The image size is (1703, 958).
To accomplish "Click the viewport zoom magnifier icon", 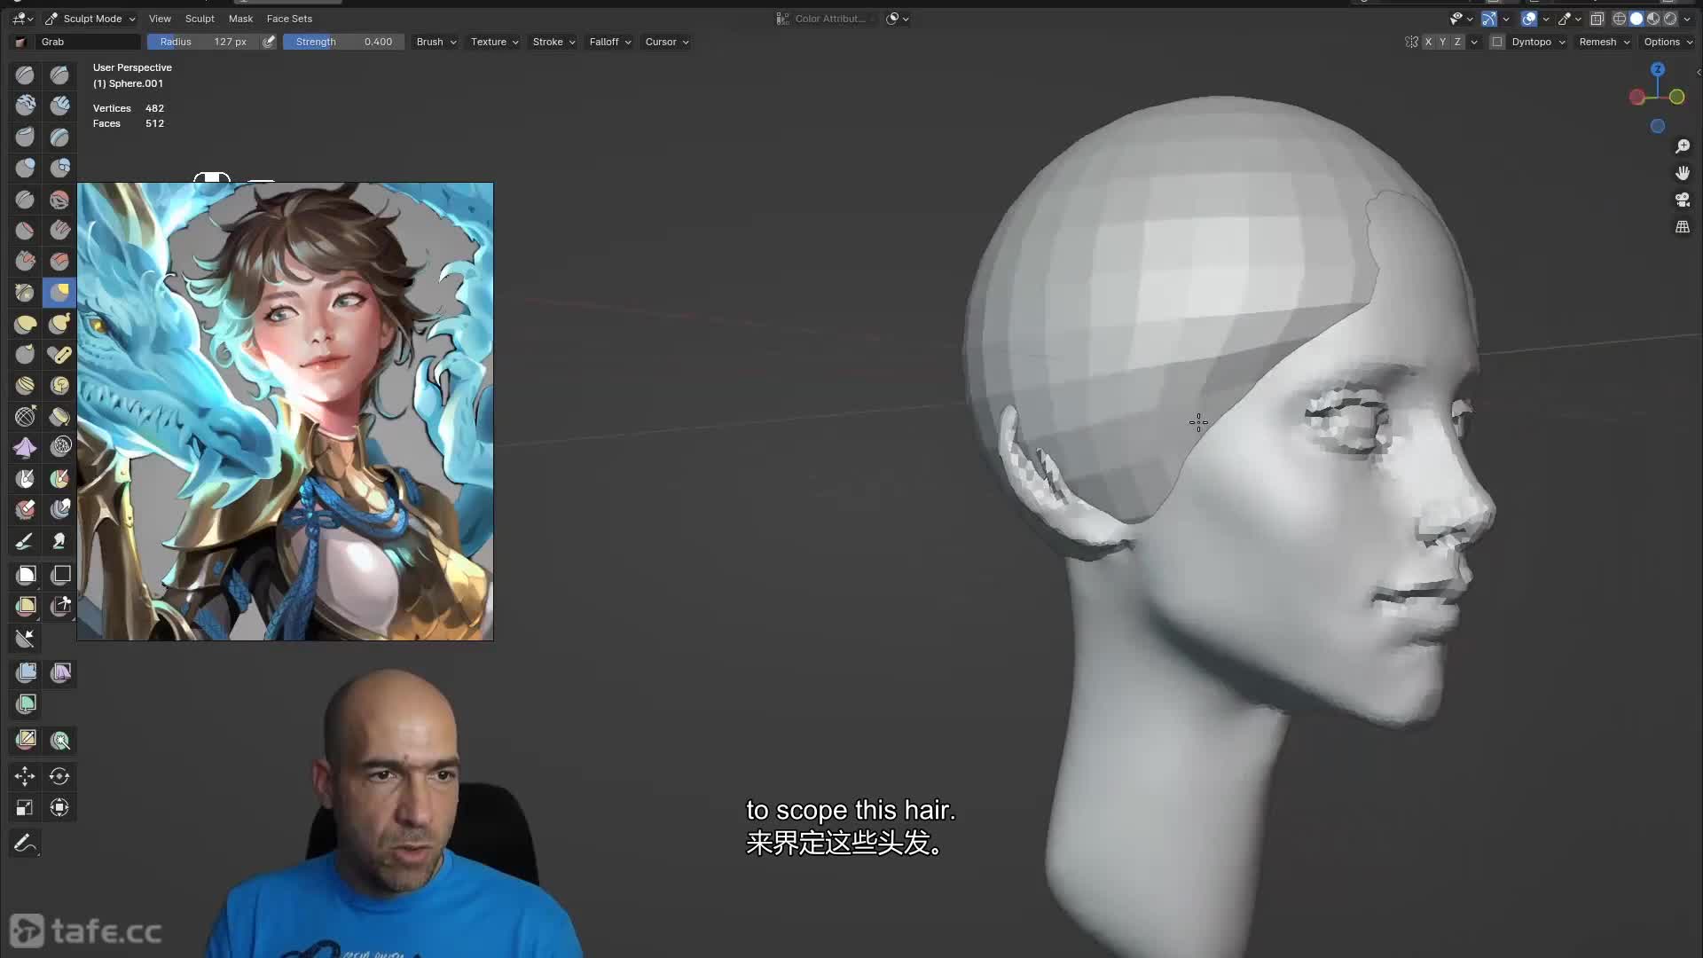I will pos(1683,146).
